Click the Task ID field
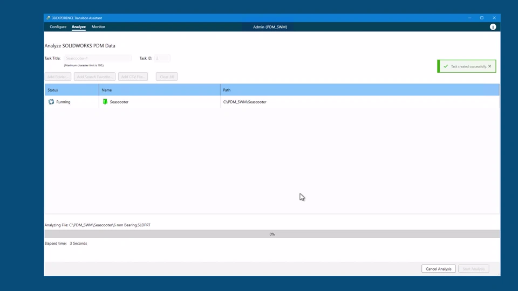Viewport: 518px width, 291px height. coord(162,58)
